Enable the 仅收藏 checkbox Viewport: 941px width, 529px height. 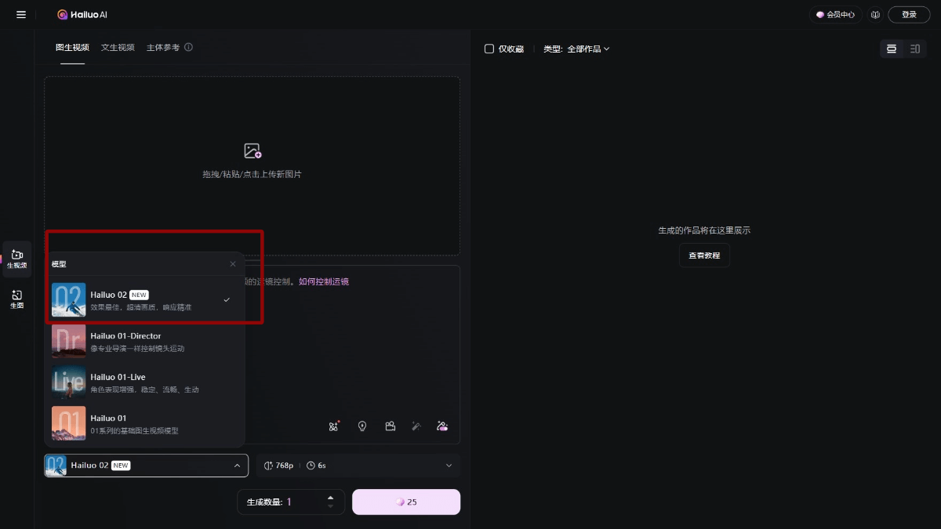tap(489, 49)
